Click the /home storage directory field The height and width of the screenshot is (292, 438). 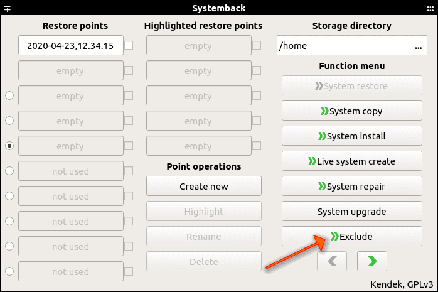click(351, 45)
